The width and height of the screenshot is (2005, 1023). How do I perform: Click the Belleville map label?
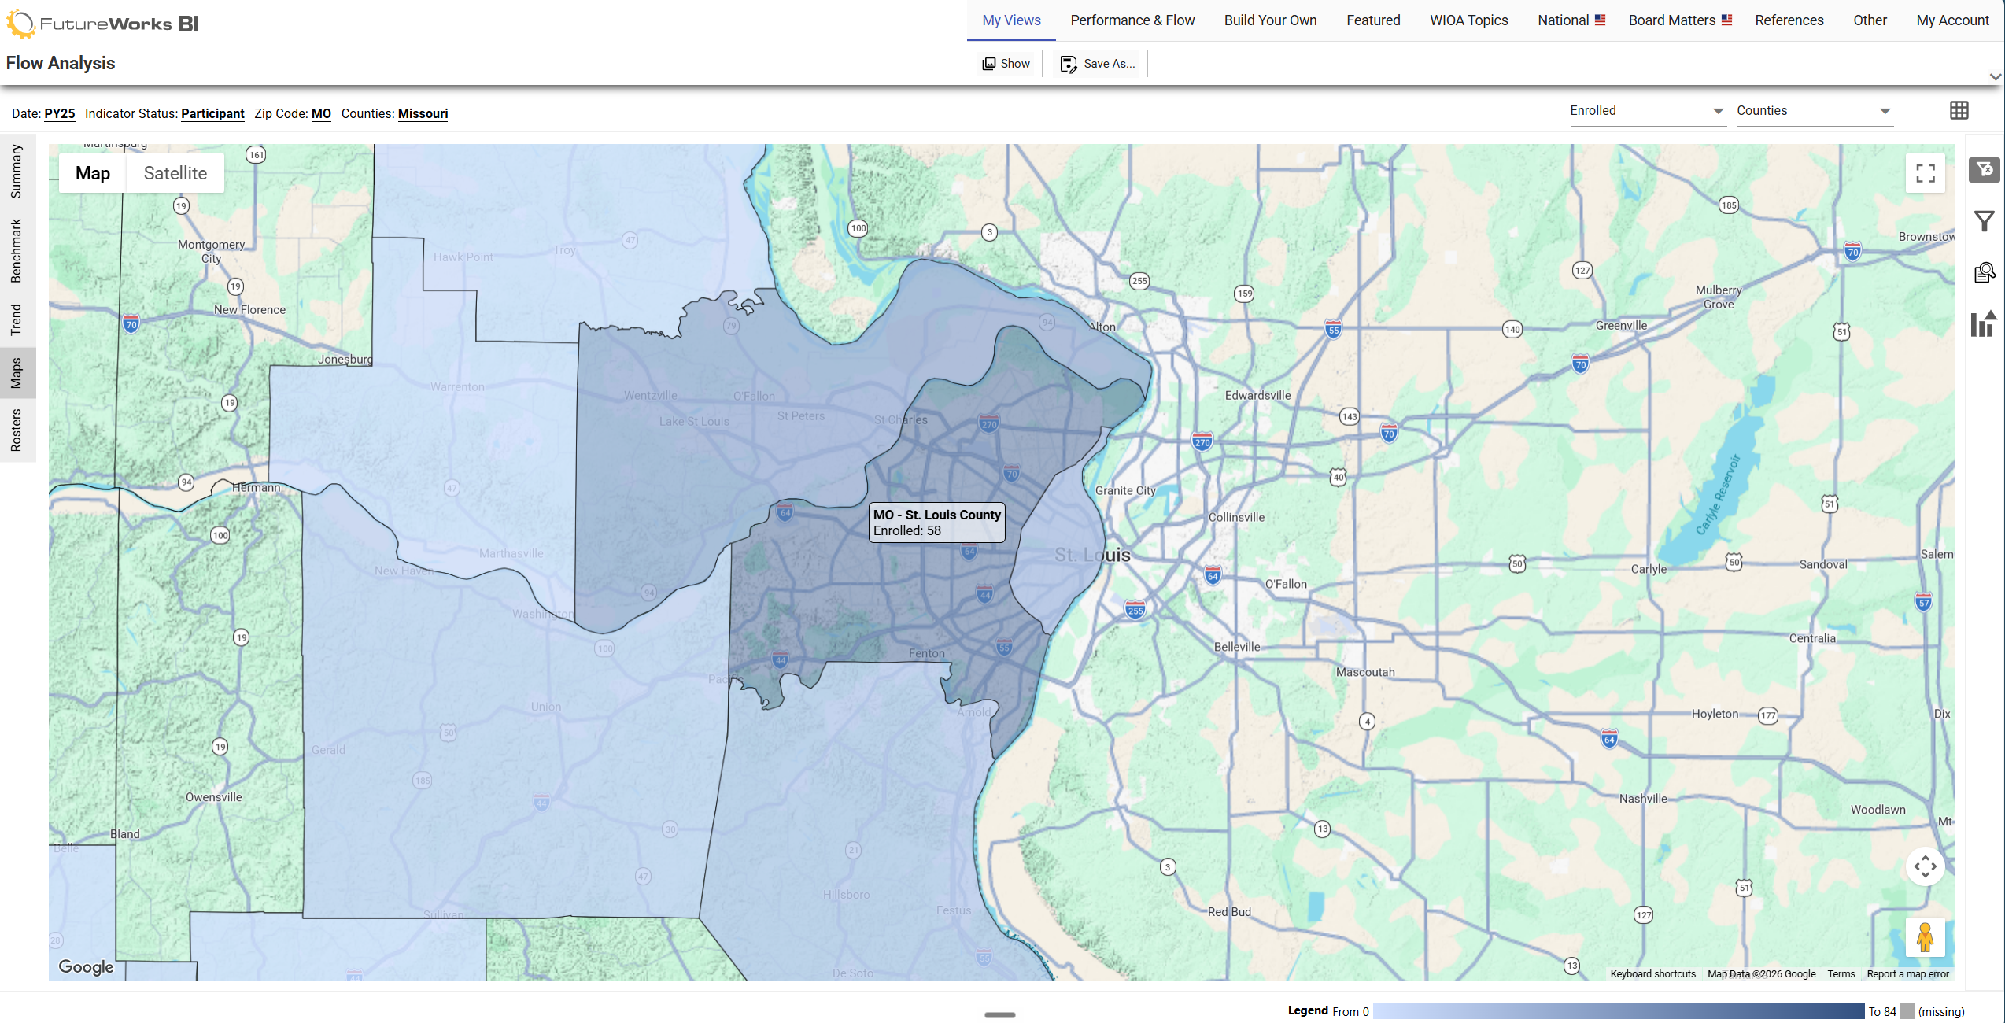1237,647
